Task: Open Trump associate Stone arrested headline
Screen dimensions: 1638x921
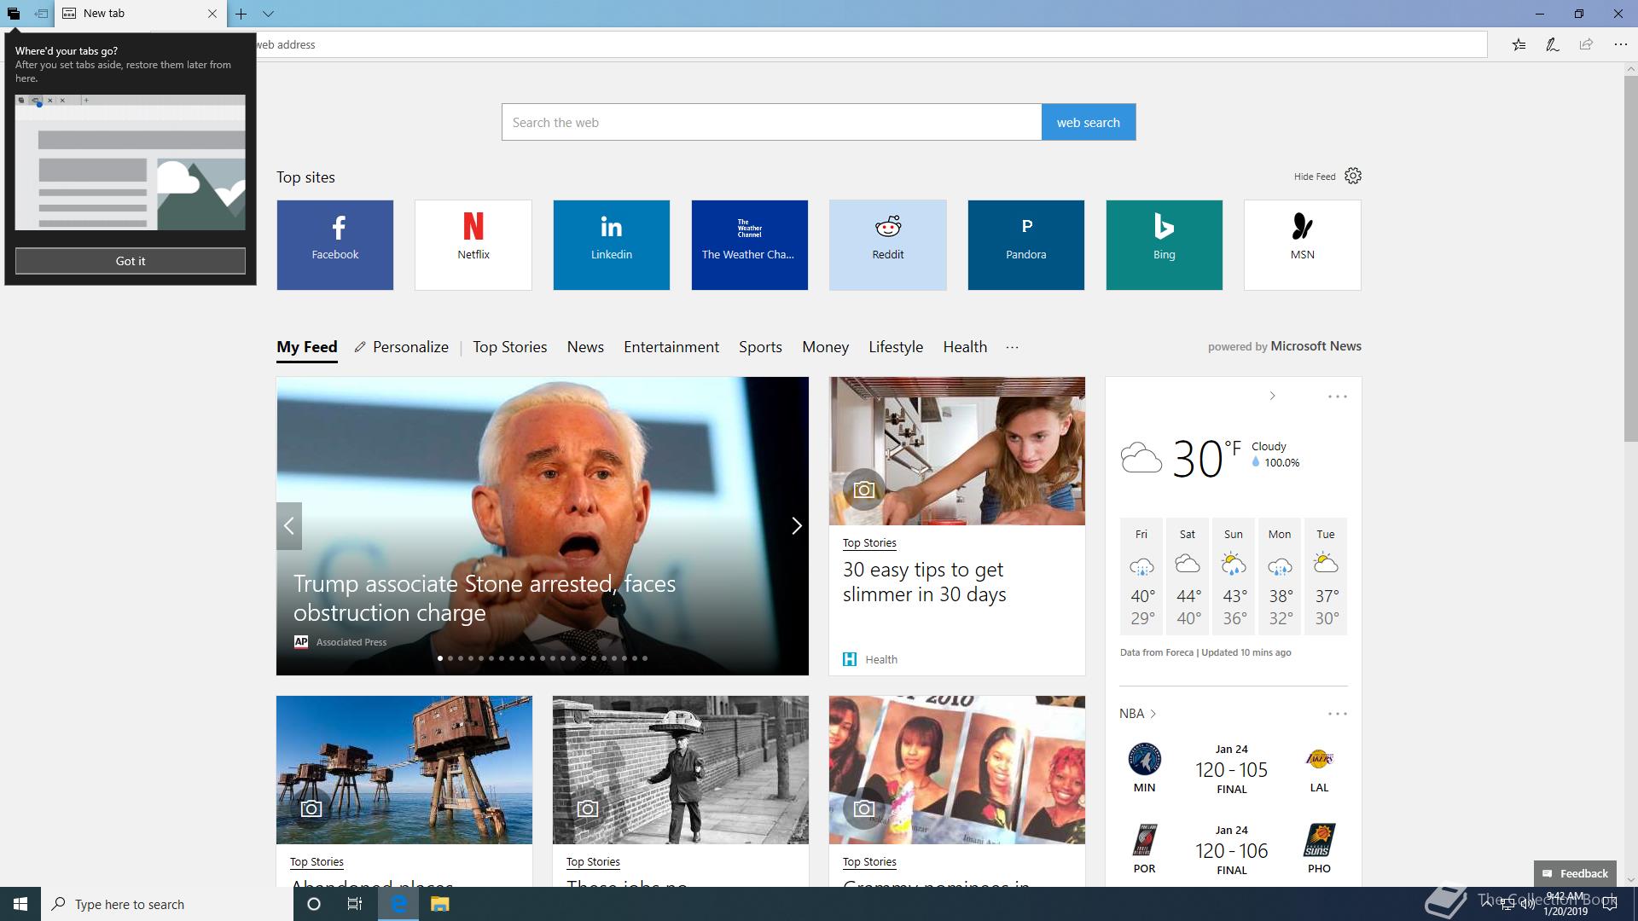Action: pos(485,598)
